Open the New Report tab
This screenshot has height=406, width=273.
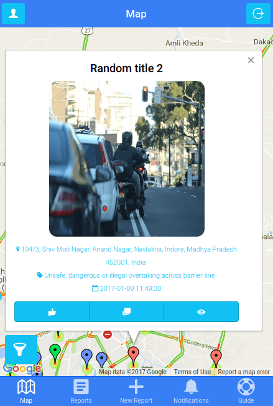tap(136, 391)
